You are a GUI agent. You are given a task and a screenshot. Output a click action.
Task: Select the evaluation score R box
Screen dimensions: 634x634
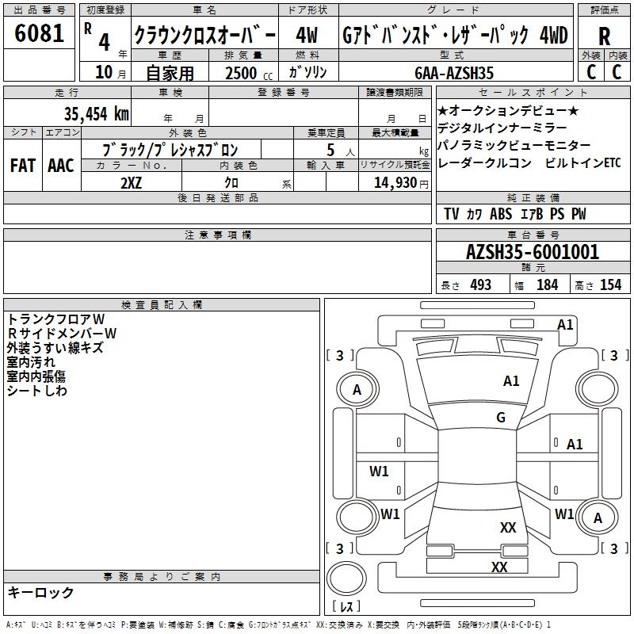604,36
